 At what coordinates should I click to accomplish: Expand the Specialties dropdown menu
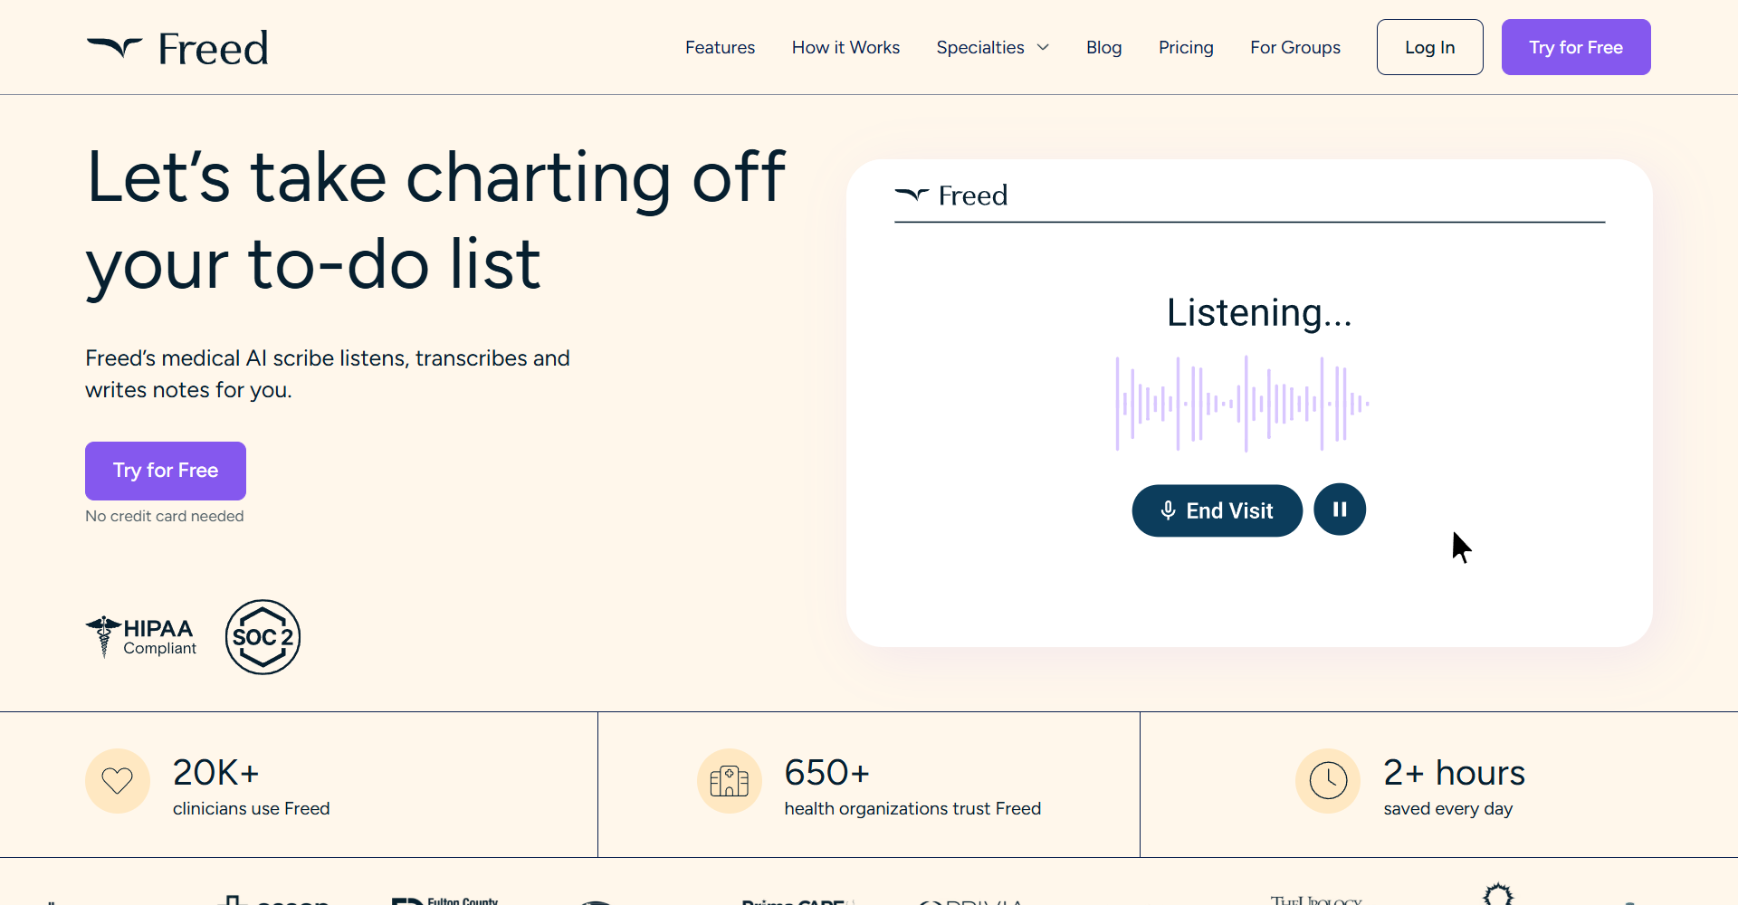coord(993,47)
